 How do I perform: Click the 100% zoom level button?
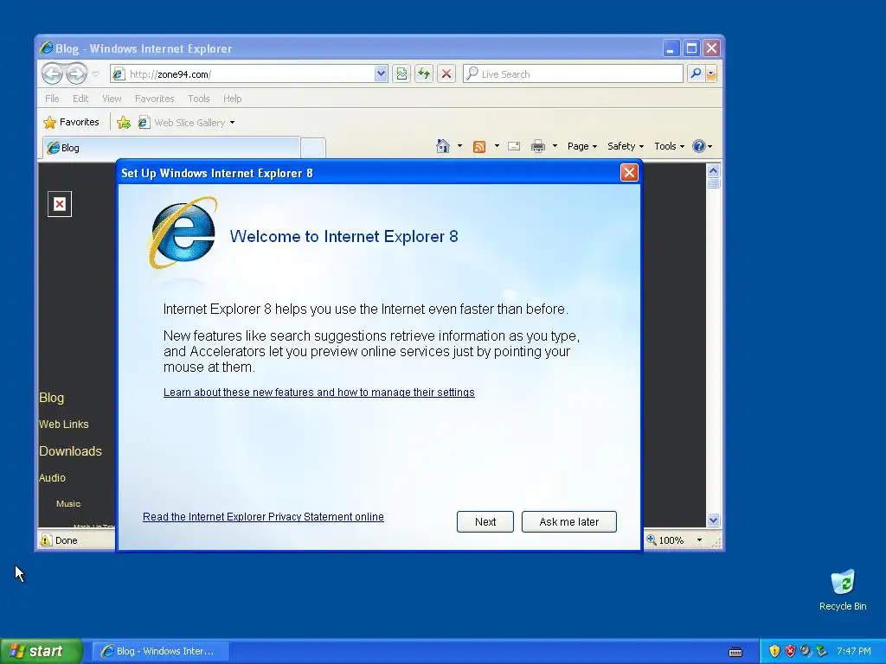click(666, 540)
